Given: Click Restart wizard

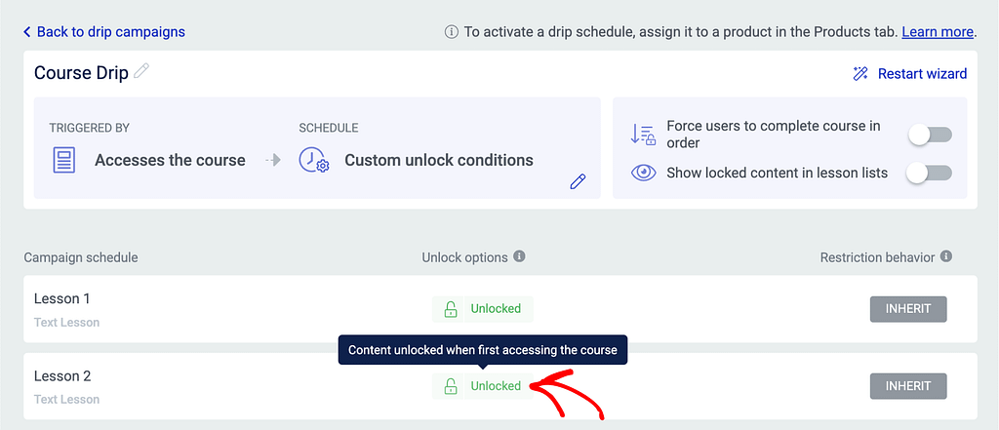Looking at the screenshot, I should tap(922, 74).
